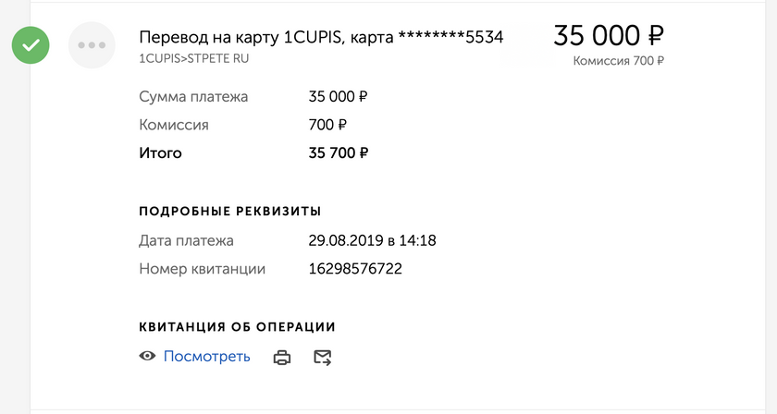Open the Посмотреть receipt link
777x414 pixels.
coord(206,356)
